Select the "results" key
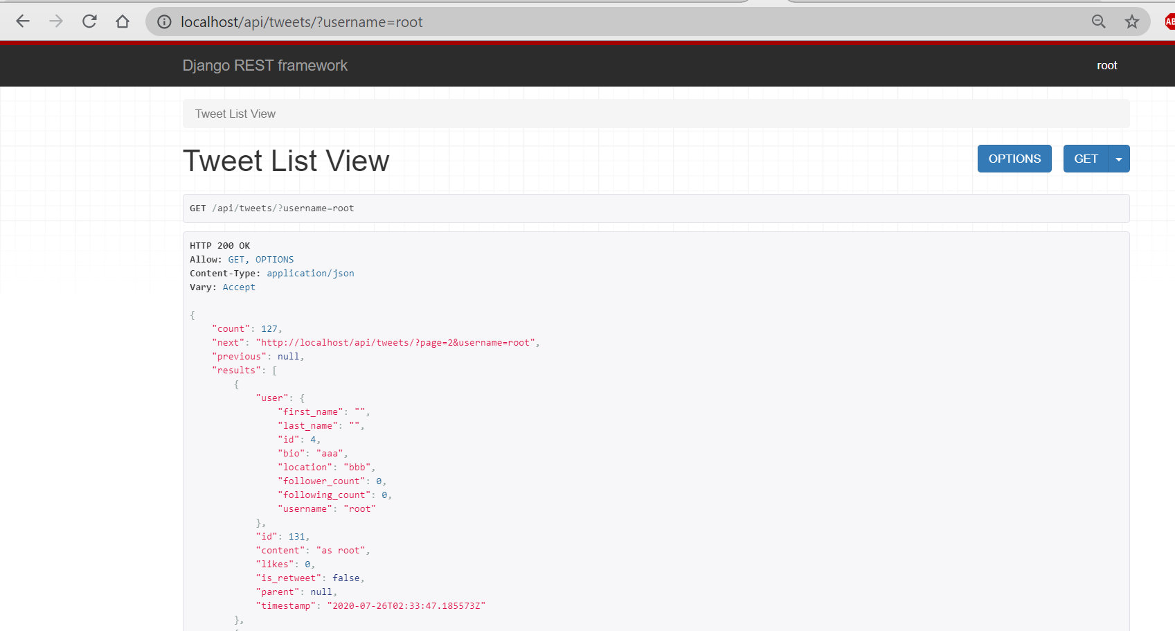 click(236, 371)
